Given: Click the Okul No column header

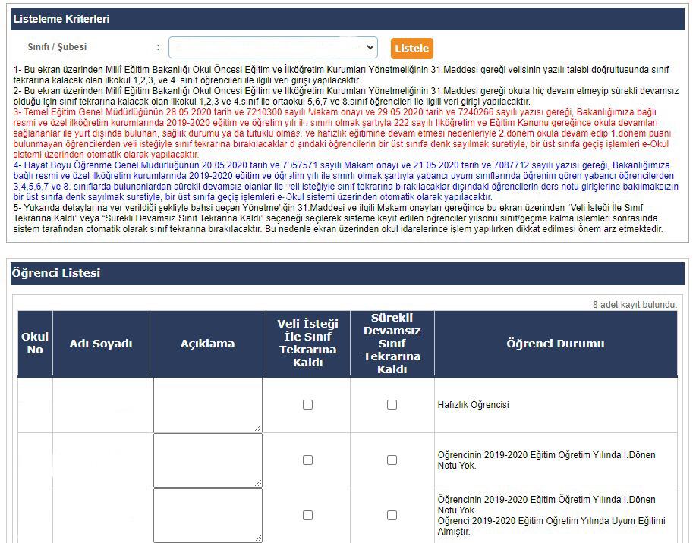Looking at the screenshot, I should coord(35,344).
